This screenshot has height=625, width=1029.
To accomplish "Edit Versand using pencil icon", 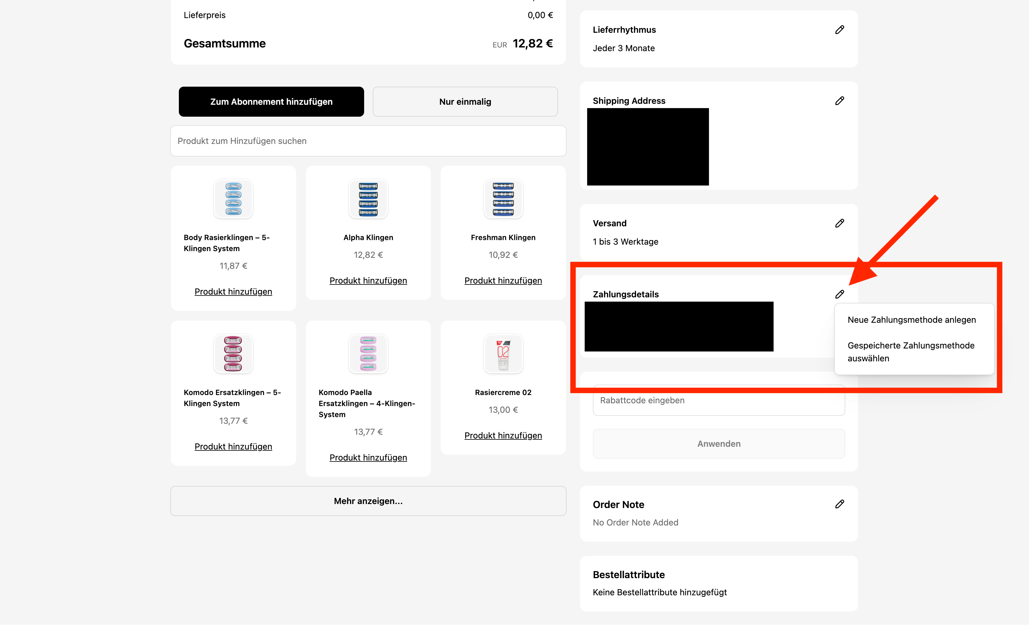I will point(839,223).
